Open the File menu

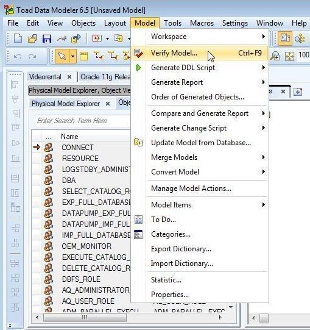[13, 23]
